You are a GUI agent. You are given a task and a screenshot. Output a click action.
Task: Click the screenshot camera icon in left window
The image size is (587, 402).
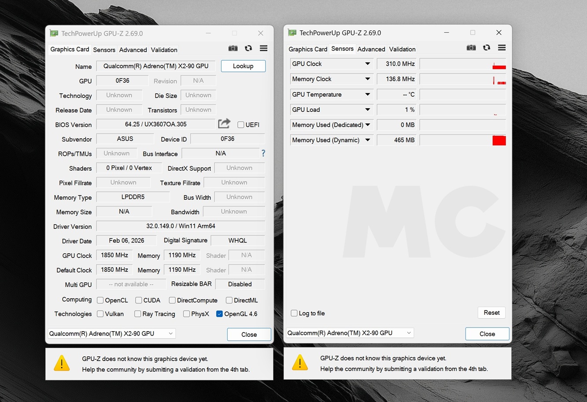[x=233, y=48]
